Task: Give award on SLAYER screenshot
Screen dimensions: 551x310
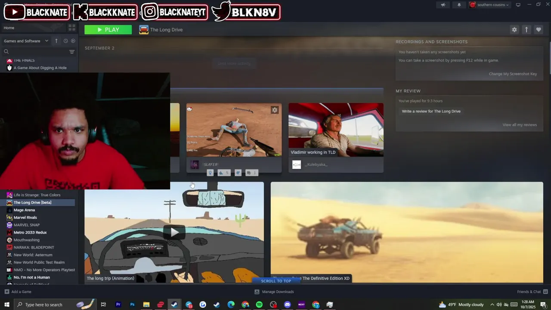Action: pos(210,173)
